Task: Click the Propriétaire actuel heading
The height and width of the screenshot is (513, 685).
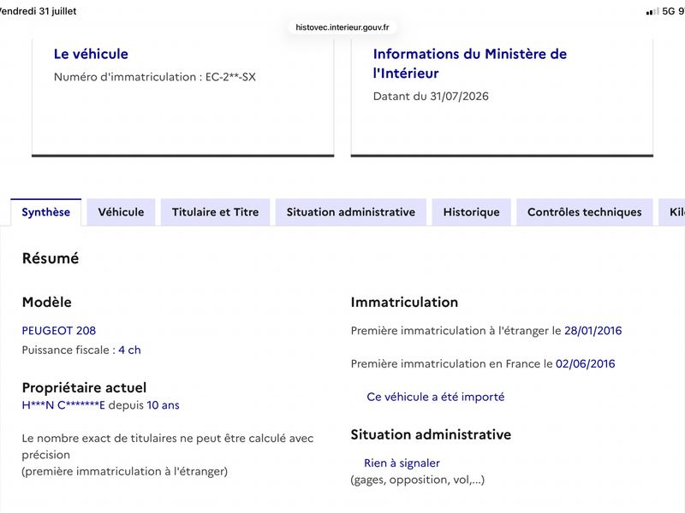Action: [84, 387]
